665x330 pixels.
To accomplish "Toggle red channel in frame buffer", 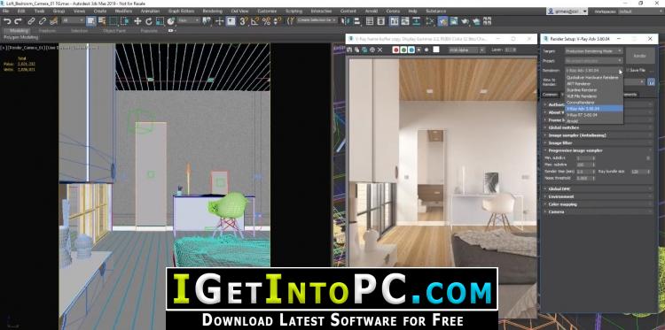I will click(395, 50).
